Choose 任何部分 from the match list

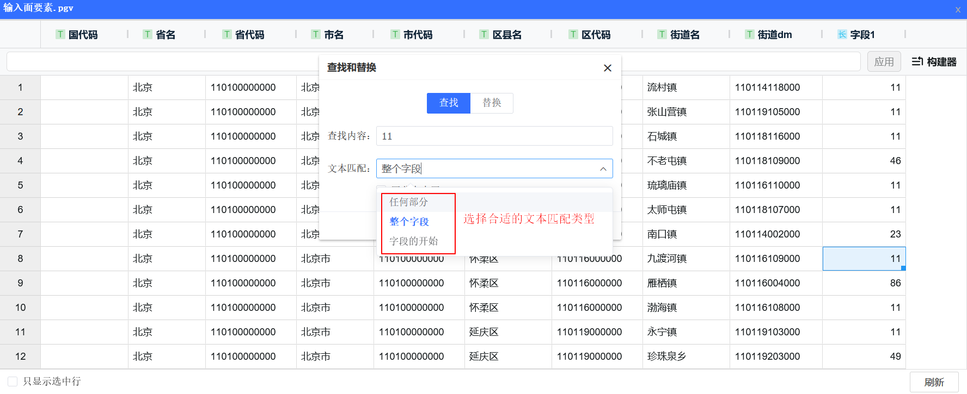(x=409, y=202)
